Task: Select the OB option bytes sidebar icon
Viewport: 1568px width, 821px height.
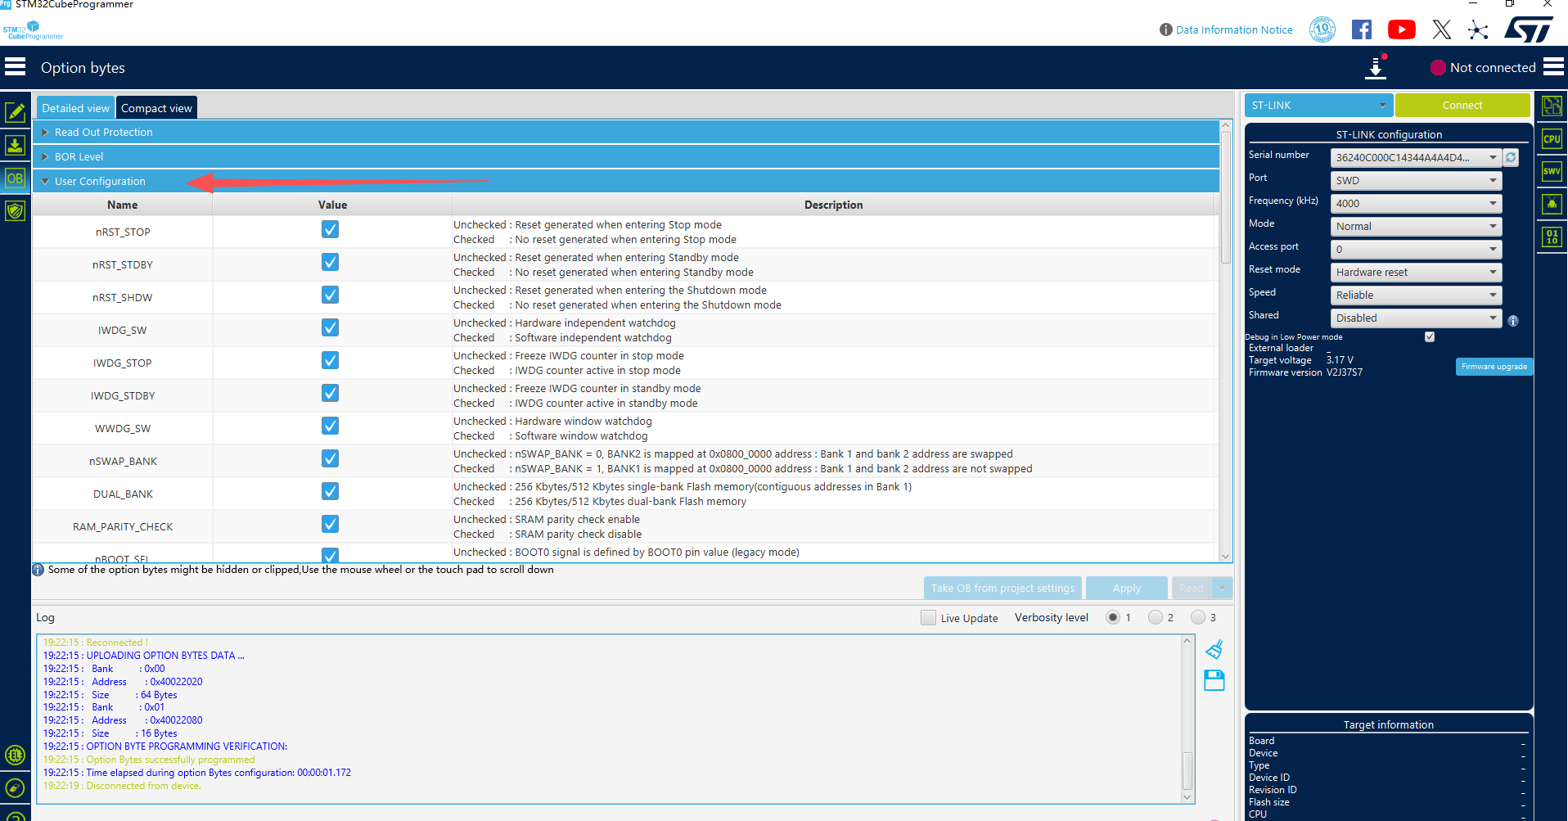Action: point(15,178)
